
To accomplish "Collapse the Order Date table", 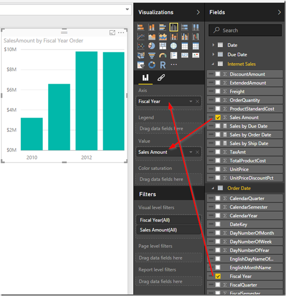I will (x=213, y=188).
